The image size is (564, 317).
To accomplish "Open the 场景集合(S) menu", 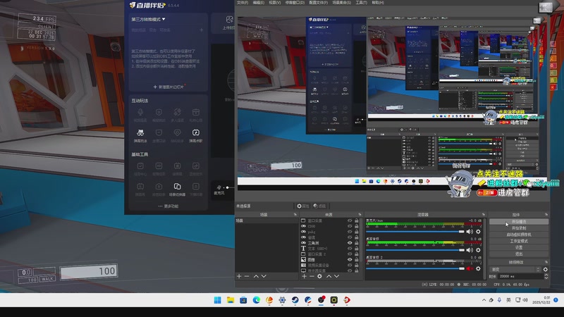I will (342, 3).
